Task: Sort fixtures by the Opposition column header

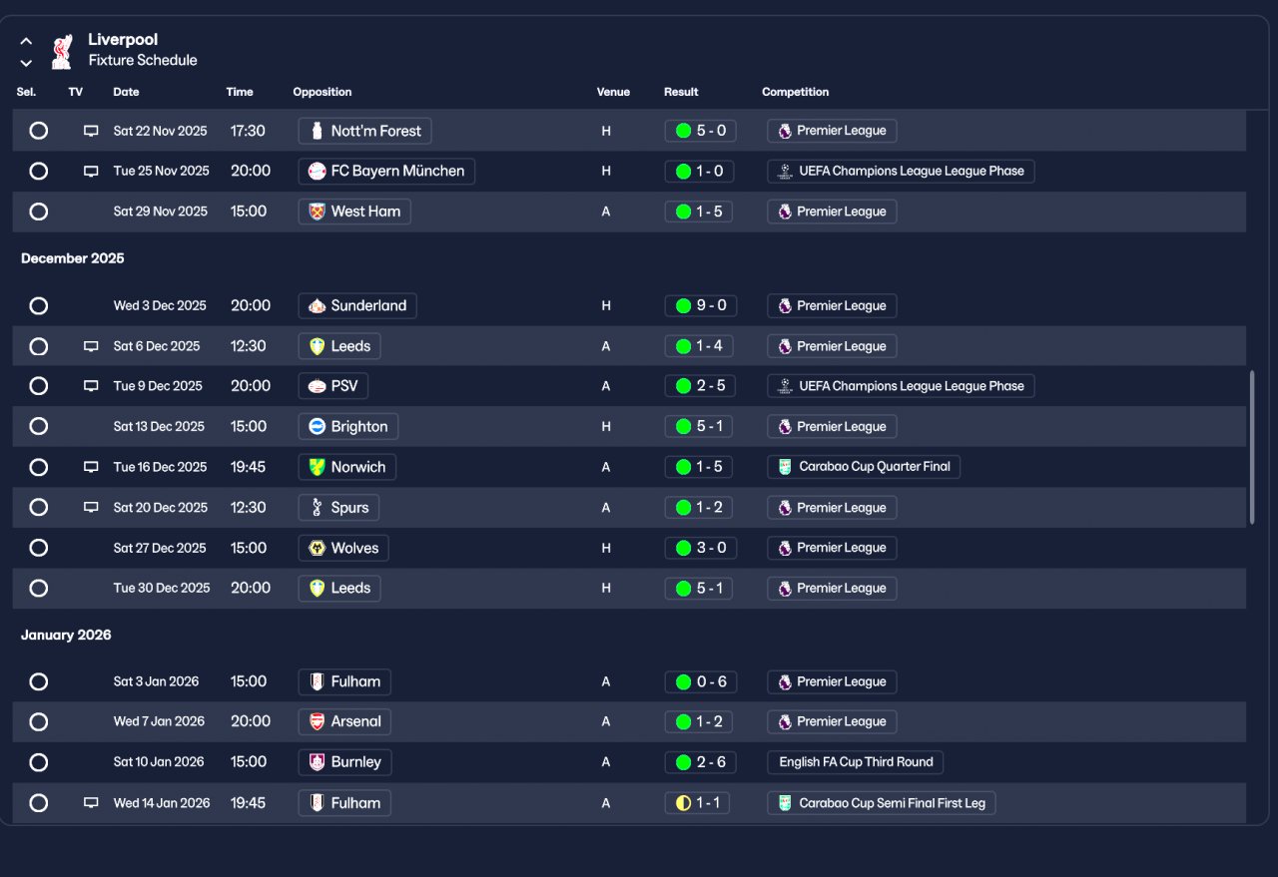Action: [322, 92]
